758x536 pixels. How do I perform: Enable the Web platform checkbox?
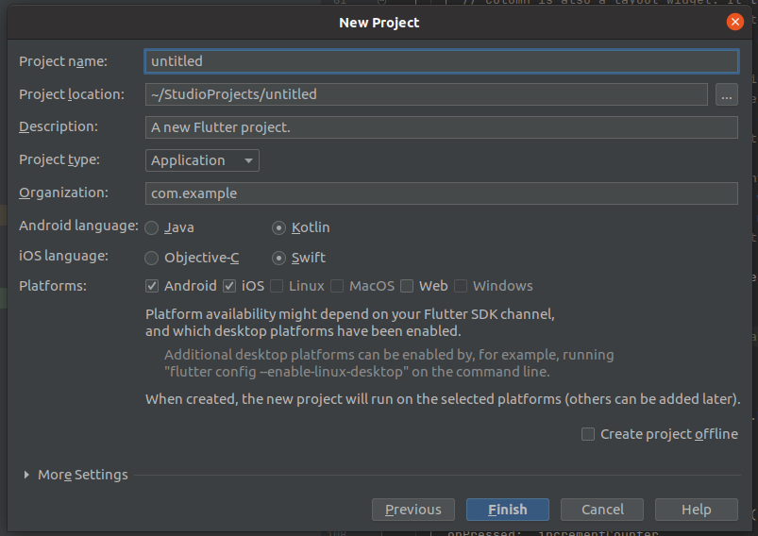click(407, 286)
